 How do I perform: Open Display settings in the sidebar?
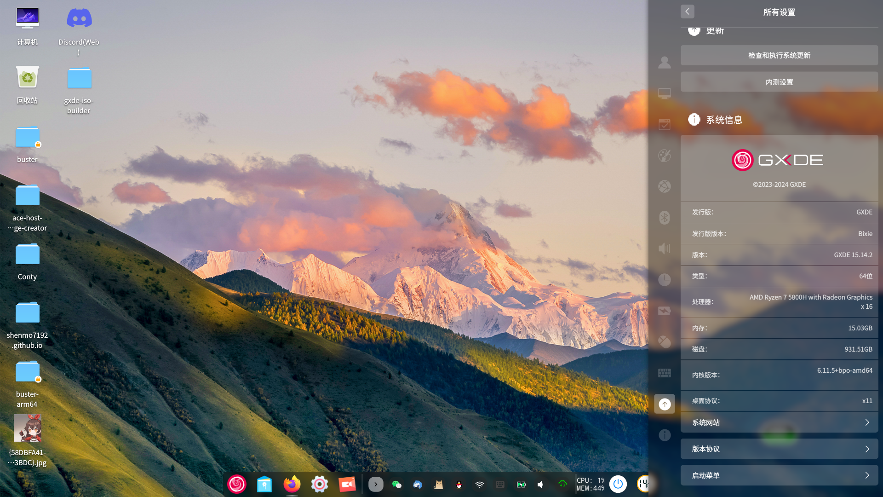click(665, 93)
